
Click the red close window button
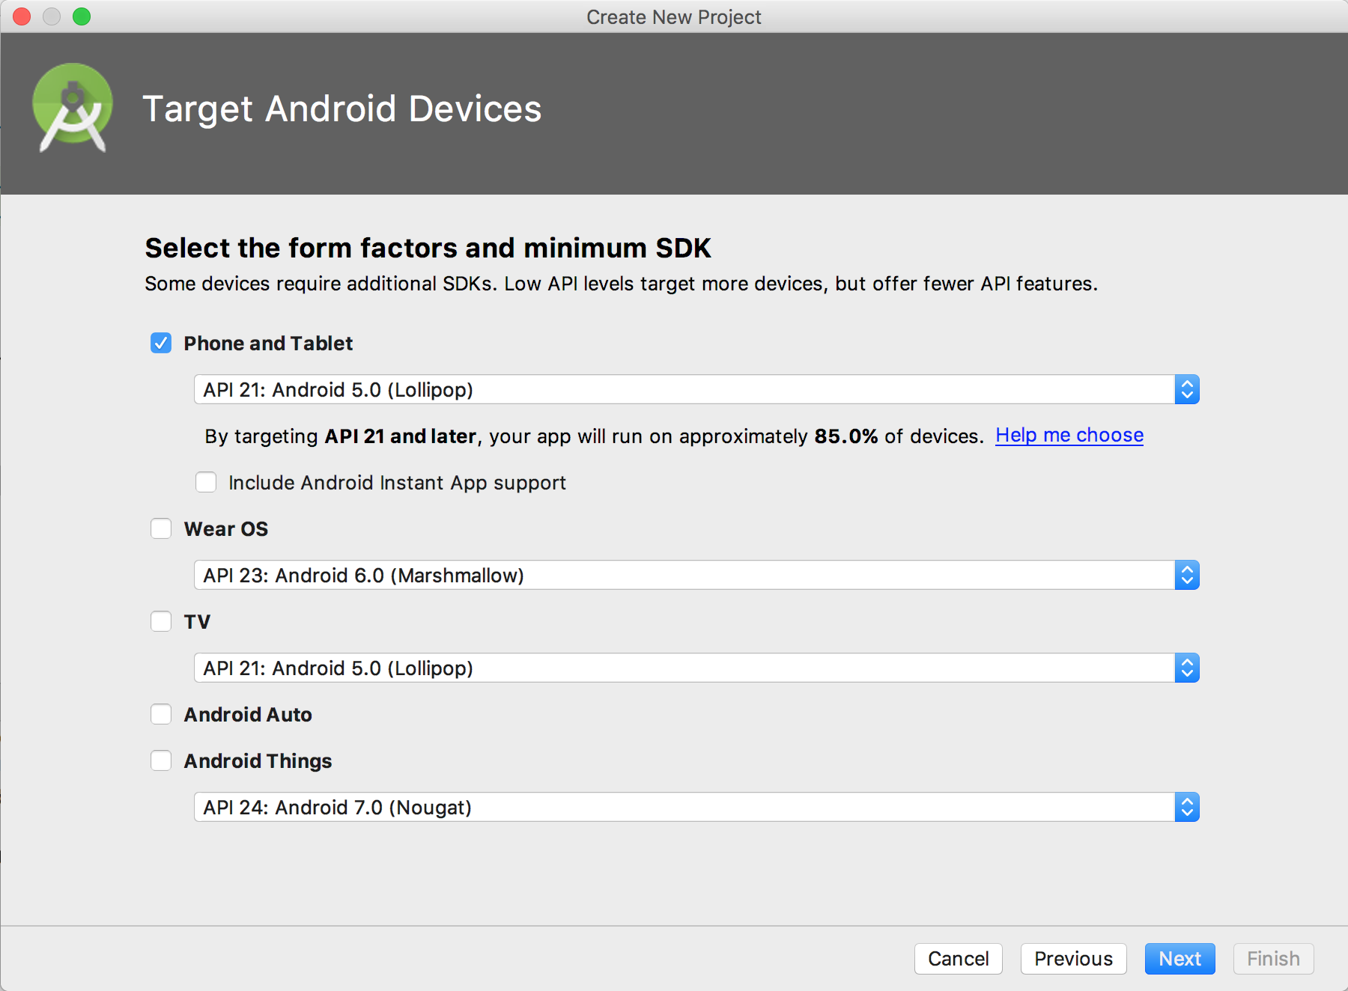[22, 16]
